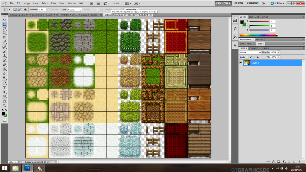Launch Bridge from the application bar

tap(91, 3)
